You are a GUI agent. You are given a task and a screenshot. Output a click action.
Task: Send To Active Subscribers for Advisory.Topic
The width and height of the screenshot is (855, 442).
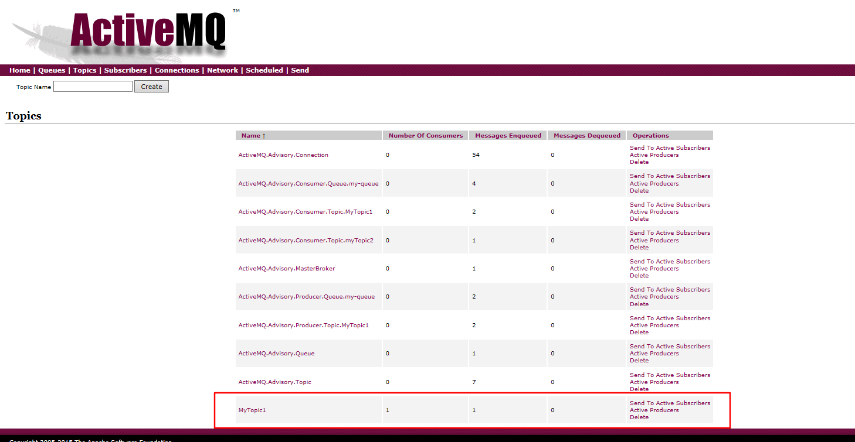670,375
